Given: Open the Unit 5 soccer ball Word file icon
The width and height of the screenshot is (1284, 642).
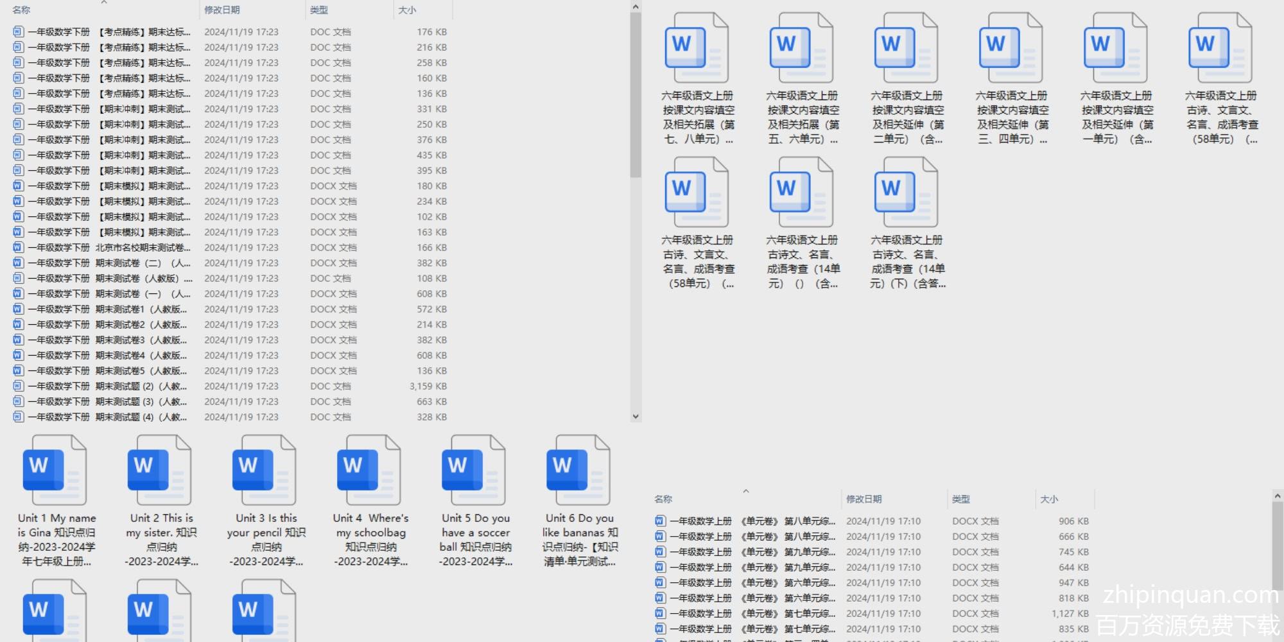Looking at the screenshot, I should click(x=474, y=470).
